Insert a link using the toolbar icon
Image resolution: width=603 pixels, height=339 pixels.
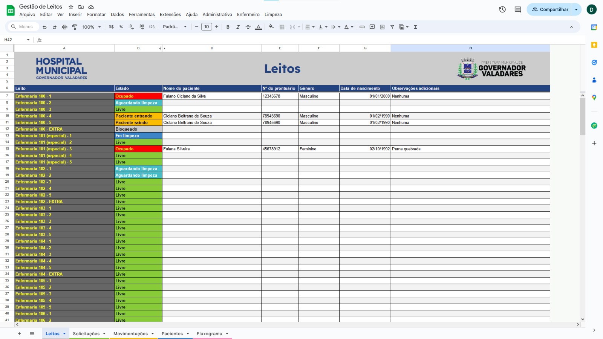coord(362,27)
